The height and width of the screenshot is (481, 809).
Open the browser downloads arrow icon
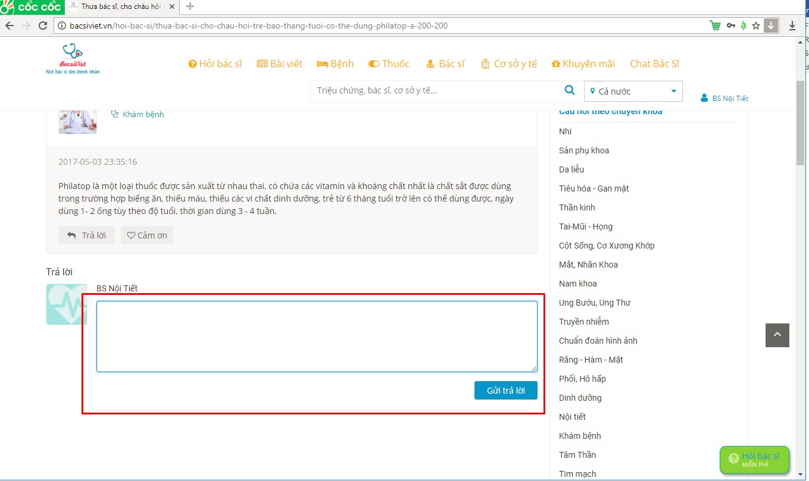click(x=792, y=26)
